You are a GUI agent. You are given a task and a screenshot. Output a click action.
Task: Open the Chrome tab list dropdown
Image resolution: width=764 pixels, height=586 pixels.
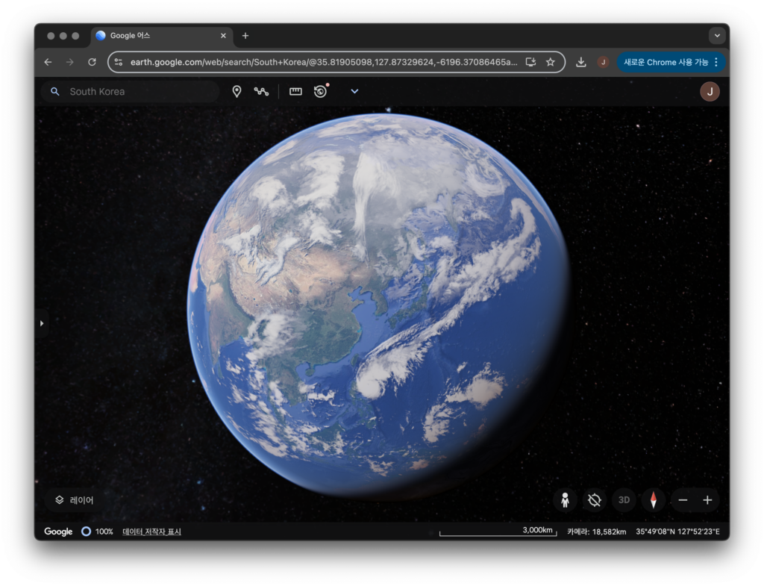717,36
